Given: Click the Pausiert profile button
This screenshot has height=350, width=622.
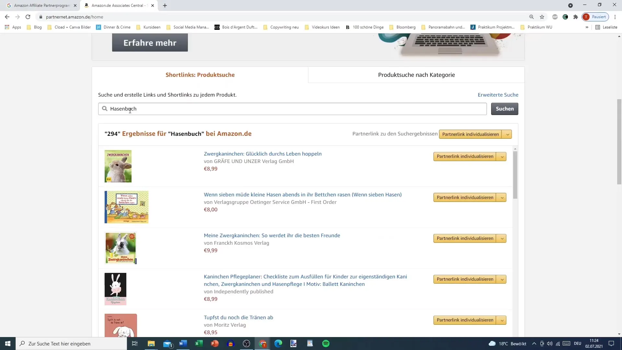Looking at the screenshot, I should (595, 17).
